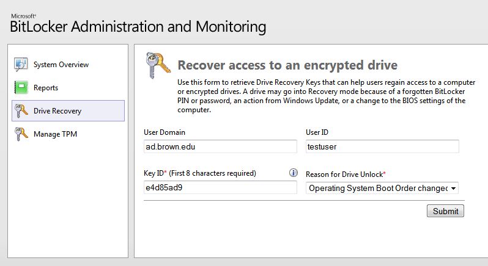The width and height of the screenshot is (488, 266).
Task: Click the 'User ID' label
Action: click(317, 132)
